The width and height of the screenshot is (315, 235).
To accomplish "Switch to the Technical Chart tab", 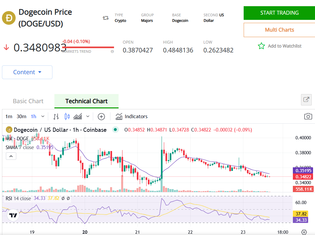I will coord(86,101).
